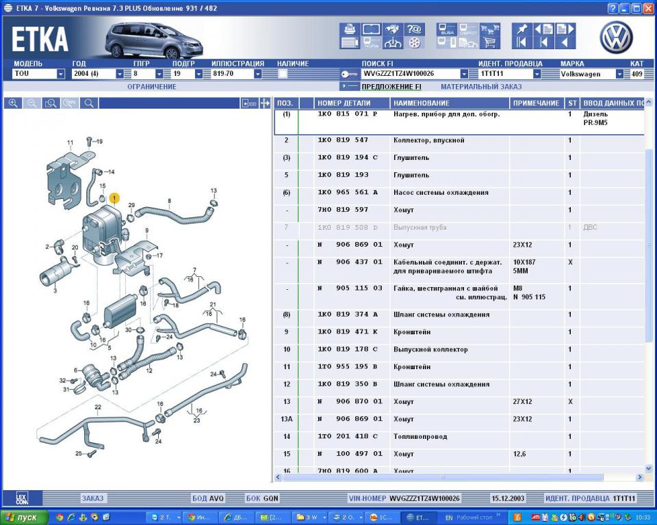Open the info fork icon

[x=393, y=42]
